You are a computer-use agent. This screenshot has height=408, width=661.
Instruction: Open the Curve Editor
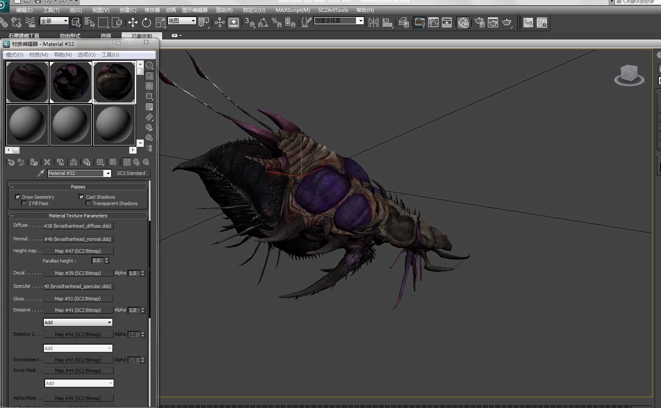pos(433,22)
